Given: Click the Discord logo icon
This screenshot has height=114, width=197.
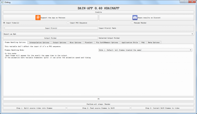Looking at the screenshot, I should click(x=135, y=18).
